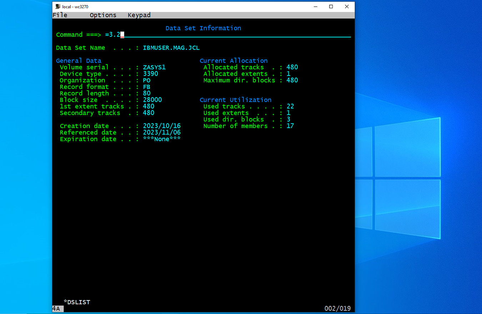Screen dimensions: 482x314
Task: Click the 4A status indicator
Action: coord(56,309)
